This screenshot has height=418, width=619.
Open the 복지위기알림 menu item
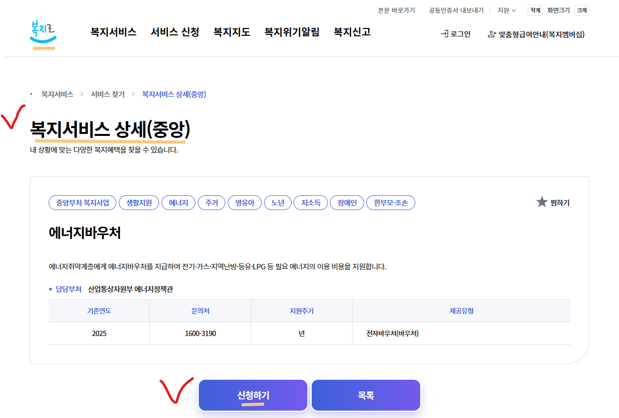click(292, 32)
